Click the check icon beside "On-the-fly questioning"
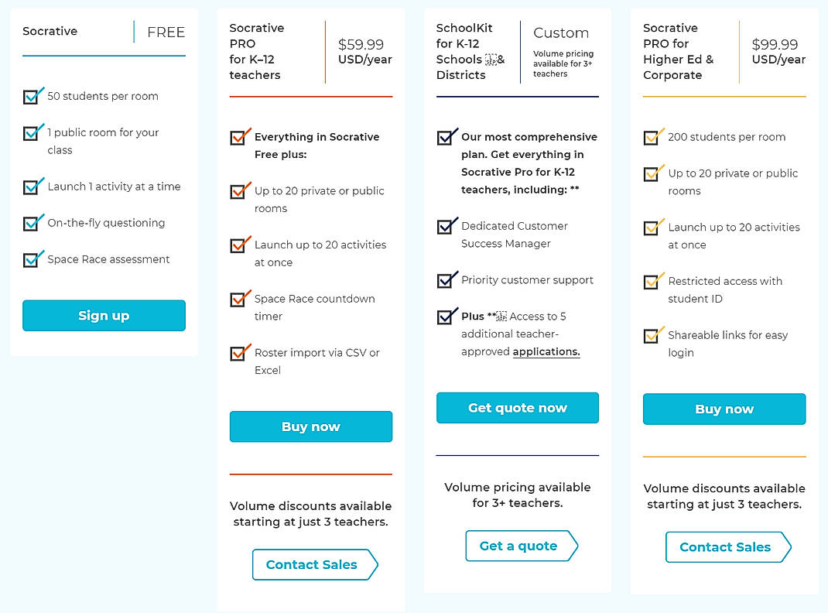This screenshot has height=613, width=828. tap(32, 222)
